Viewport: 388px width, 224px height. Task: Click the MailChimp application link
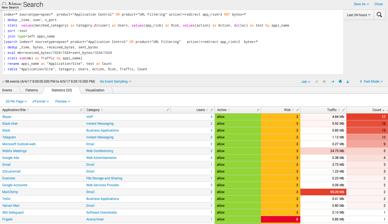click(10, 192)
